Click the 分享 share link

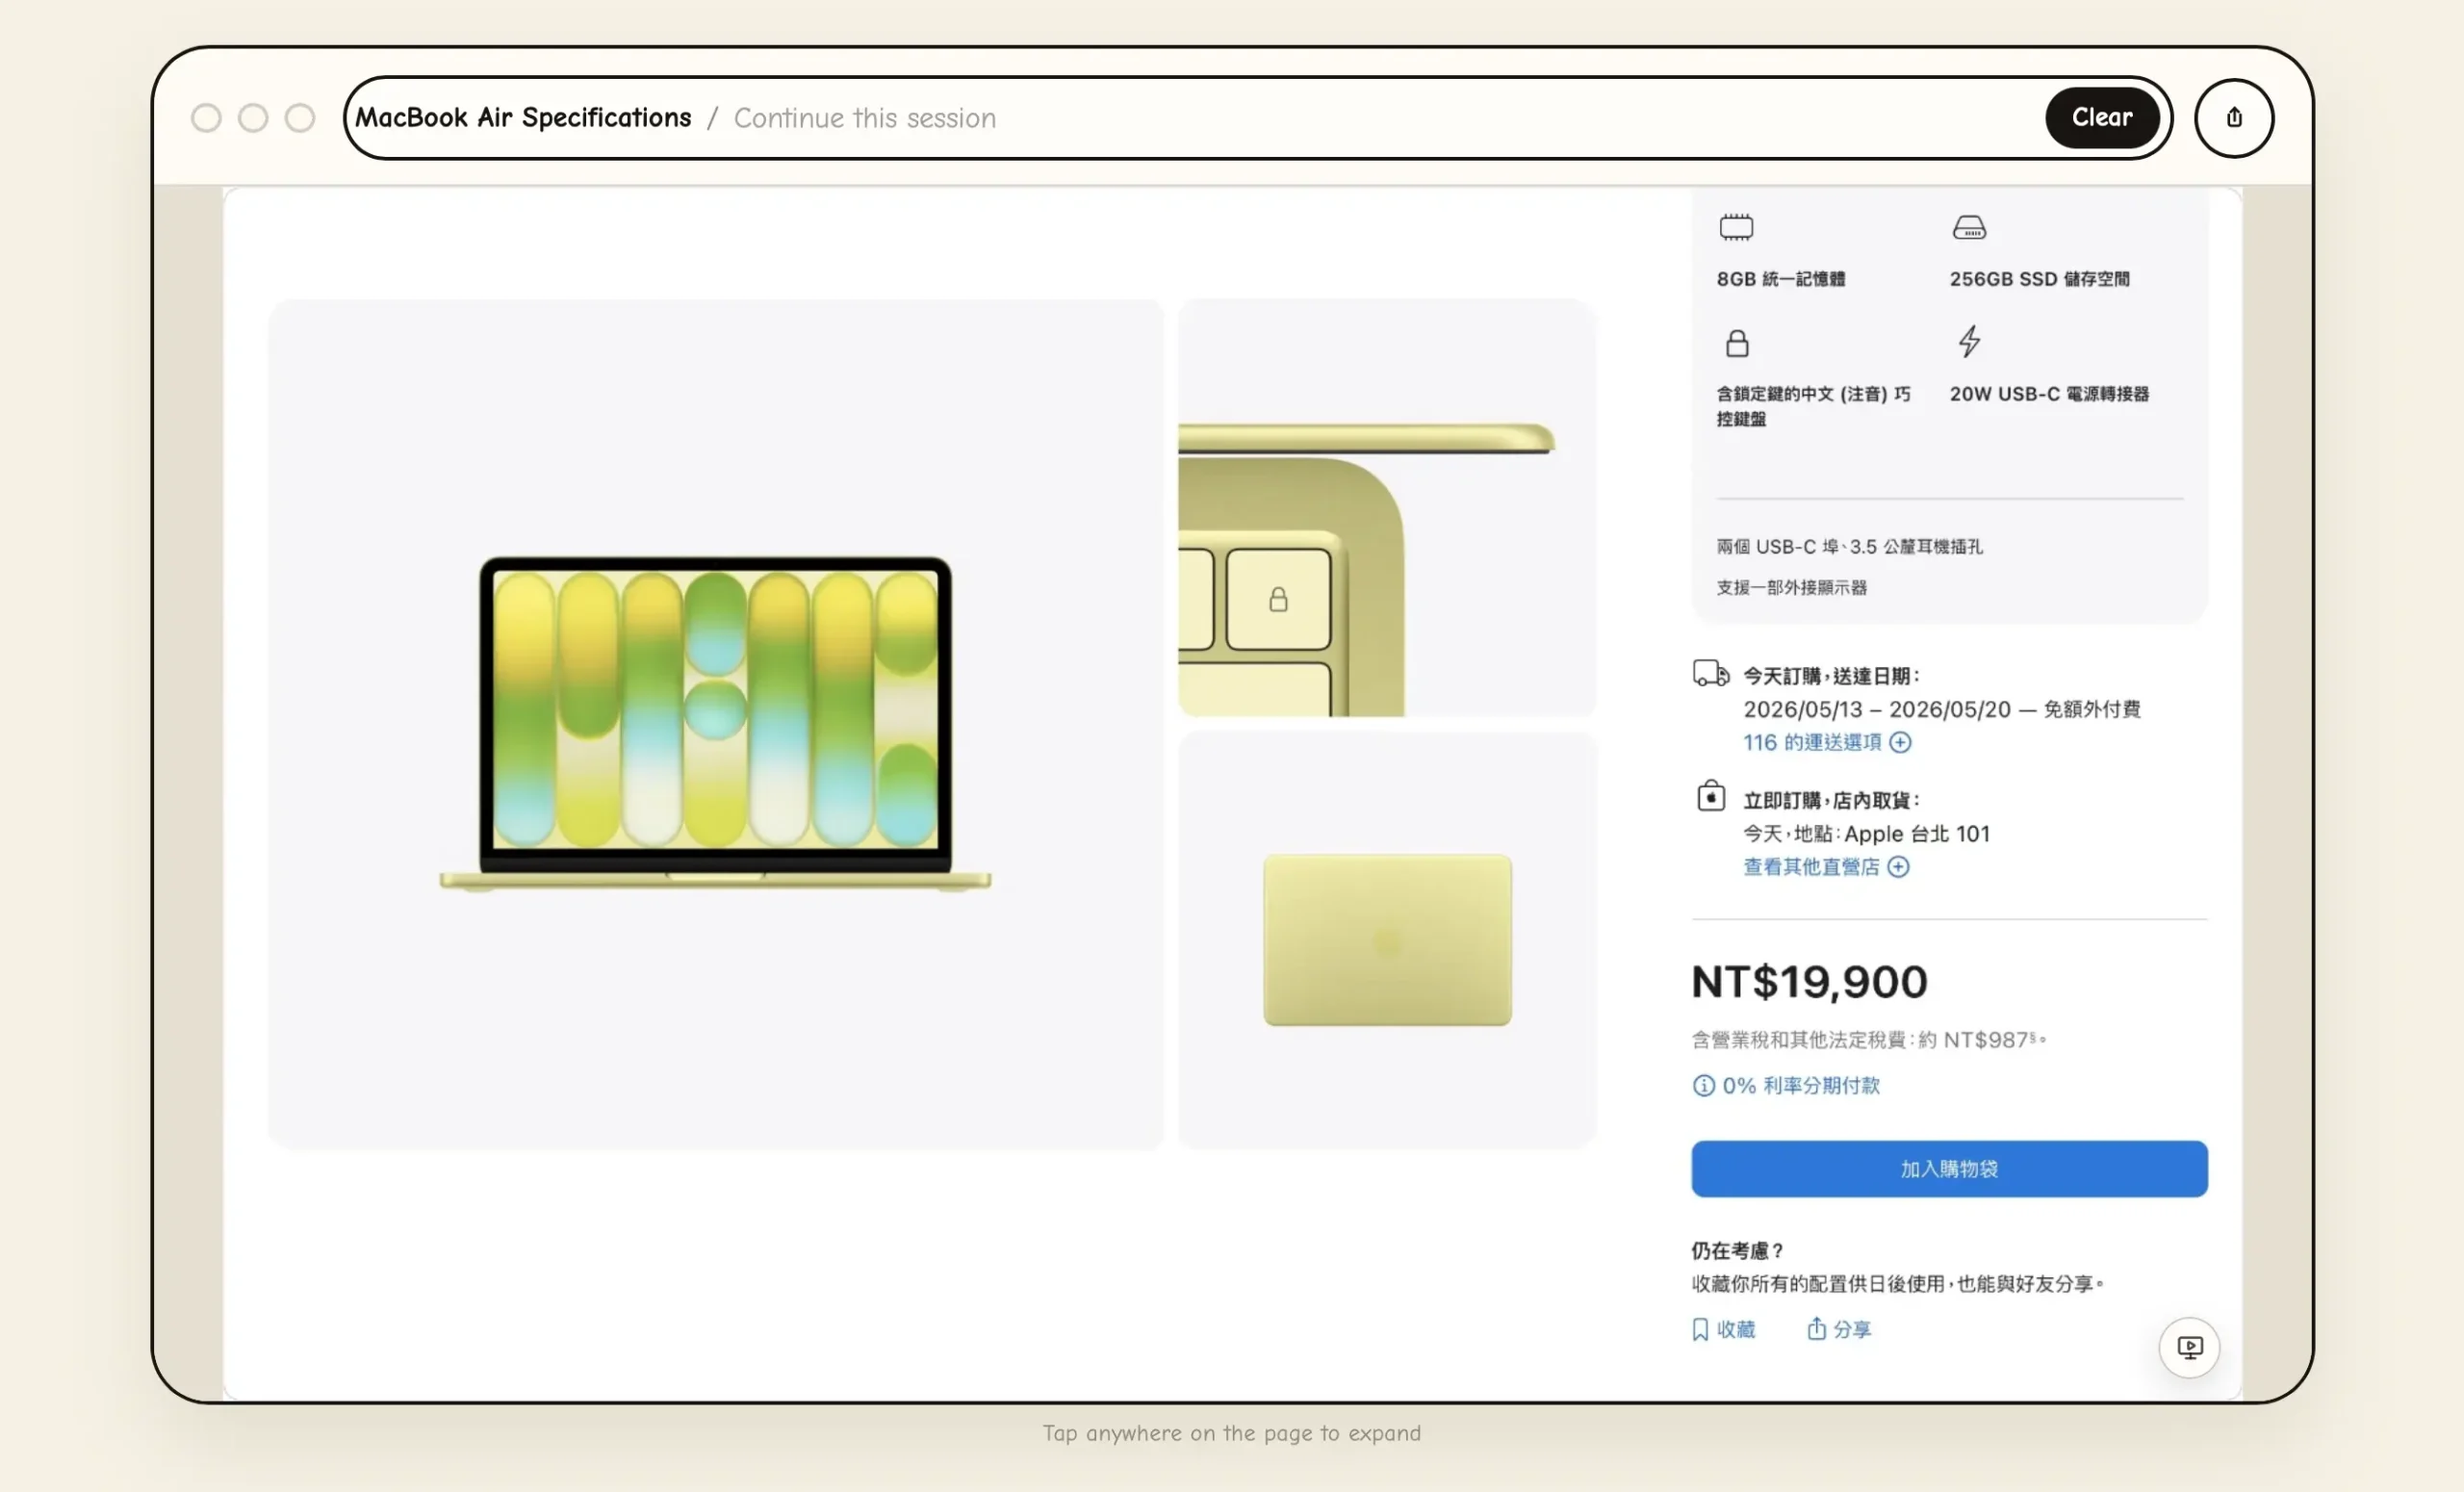pos(1838,1330)
